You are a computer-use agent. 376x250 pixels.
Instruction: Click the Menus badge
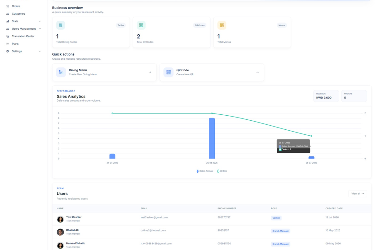(282, 25)
